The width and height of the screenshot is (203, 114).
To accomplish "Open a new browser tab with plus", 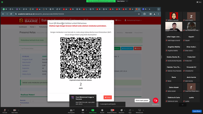I will [x=149, y=9].
